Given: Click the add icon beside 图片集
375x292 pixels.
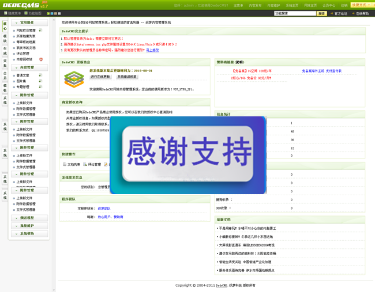Looking at the screenshot, I should pos(40,81).
